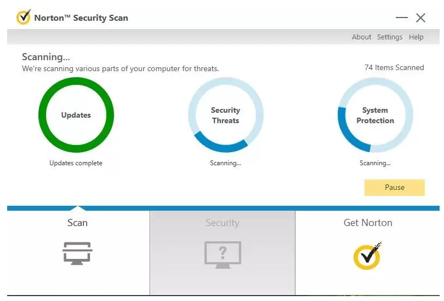Click the Scan computer monitor icon
444x301 pixels.
pos(77,253)
